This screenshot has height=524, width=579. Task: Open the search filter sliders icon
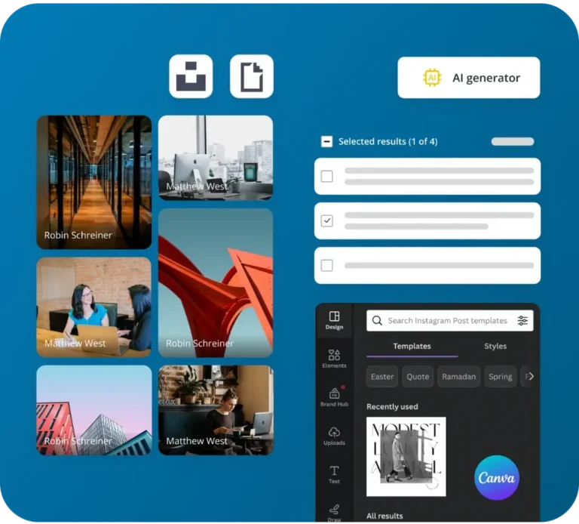click(522, 321)
